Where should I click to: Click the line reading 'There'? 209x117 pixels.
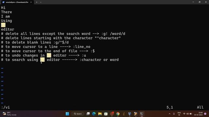tap(7, 12)
